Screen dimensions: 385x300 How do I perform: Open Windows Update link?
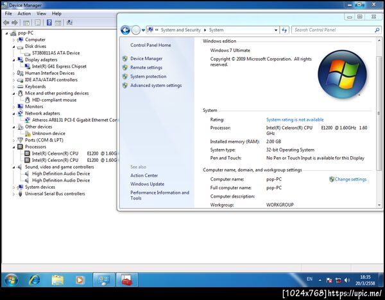pos(148,184)
